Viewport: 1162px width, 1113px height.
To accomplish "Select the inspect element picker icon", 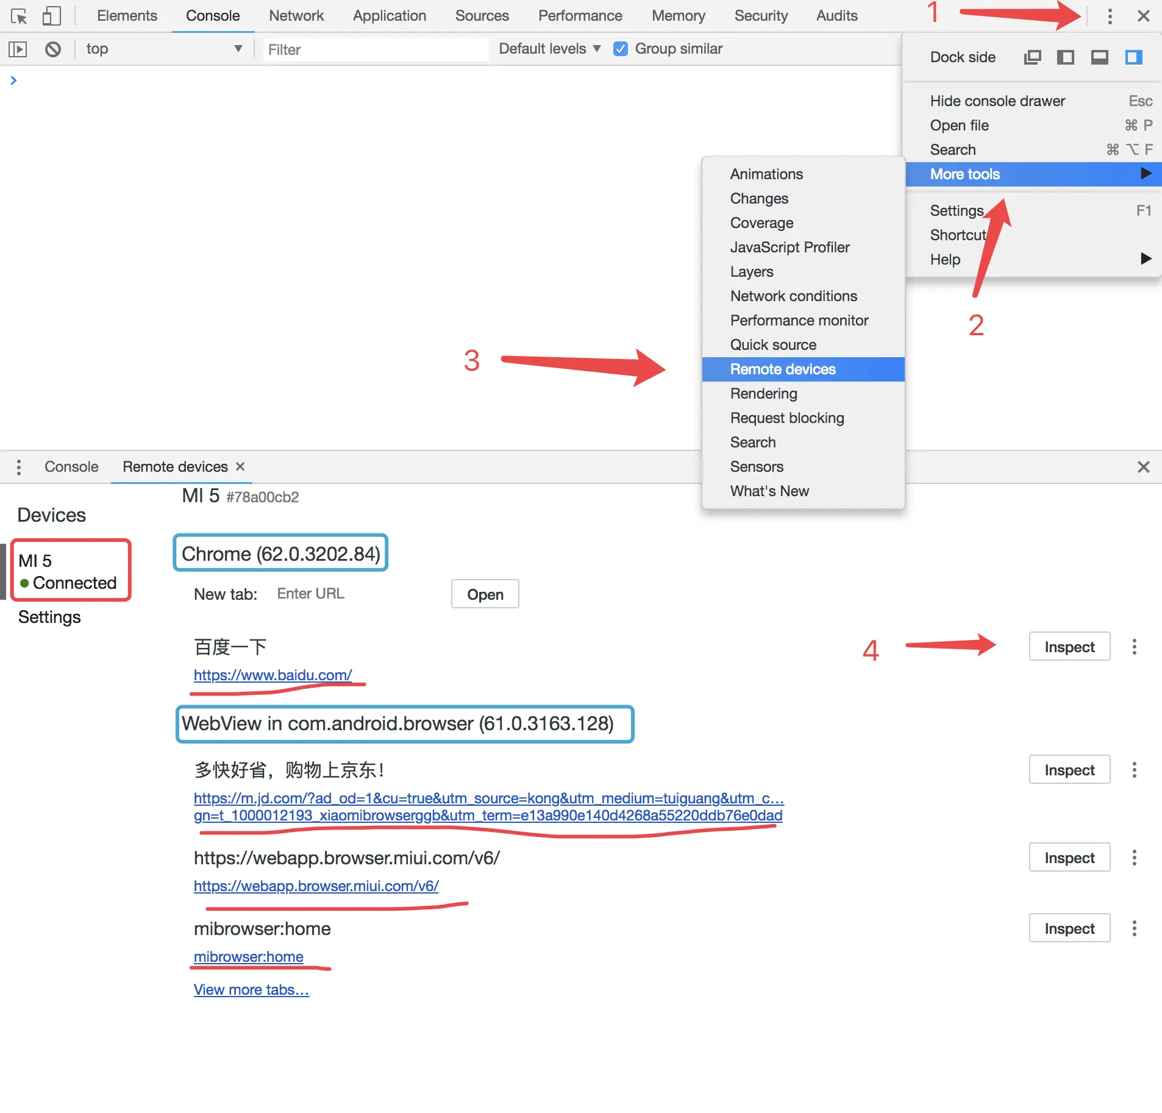I will 19,16.
